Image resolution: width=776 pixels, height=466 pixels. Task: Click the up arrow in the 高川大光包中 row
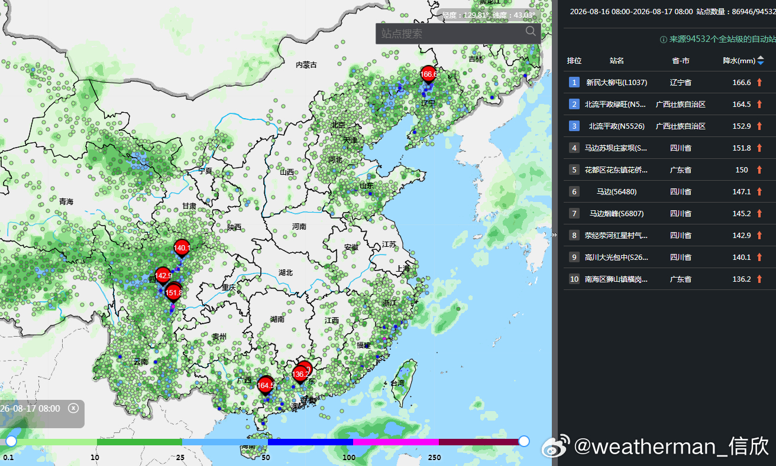point(759,258)
